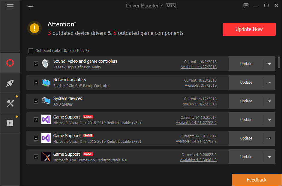Update XNA Framework Redistributable 4.0
This screenshot has width=282, height=186.
[246, 157]
